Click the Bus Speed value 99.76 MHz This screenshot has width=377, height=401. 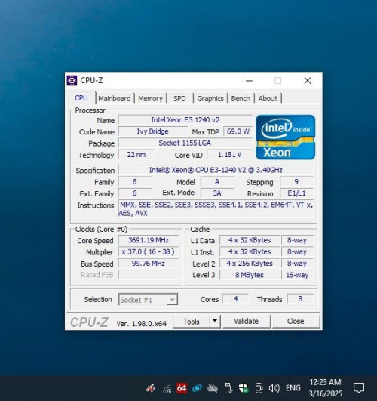(149, 263)
